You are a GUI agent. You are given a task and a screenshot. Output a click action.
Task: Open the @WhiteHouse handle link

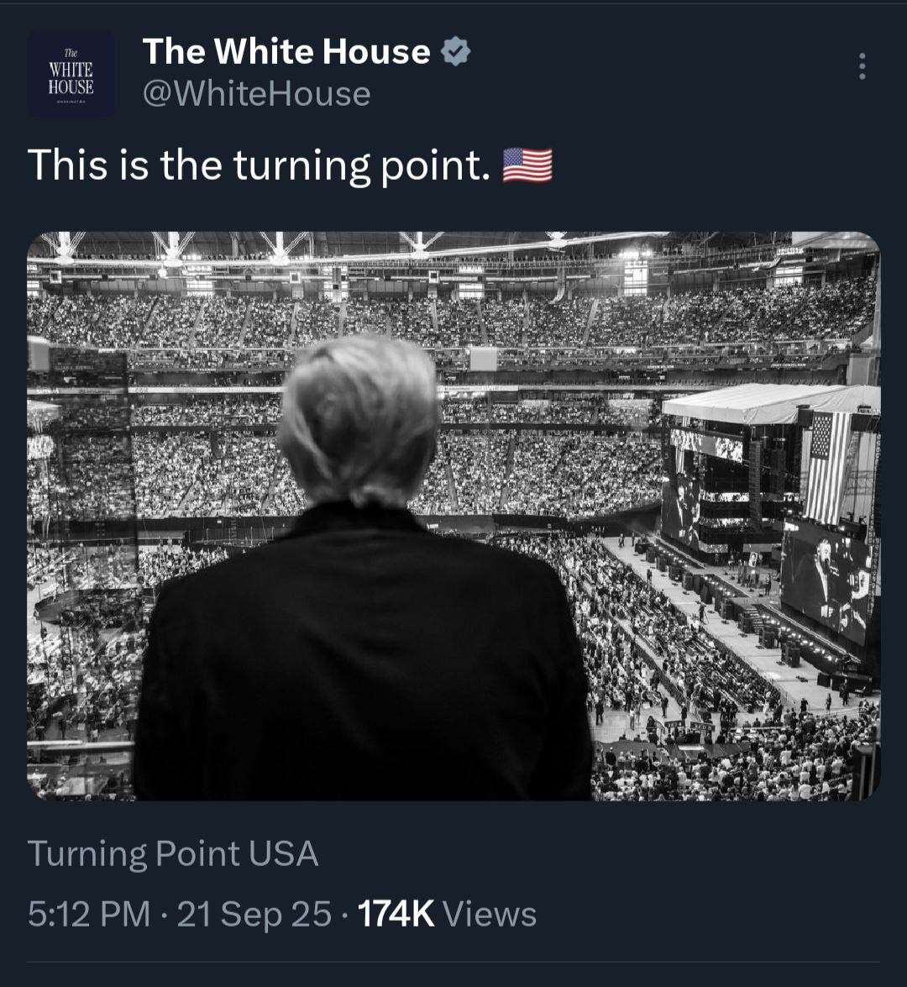tap(256, 94)
